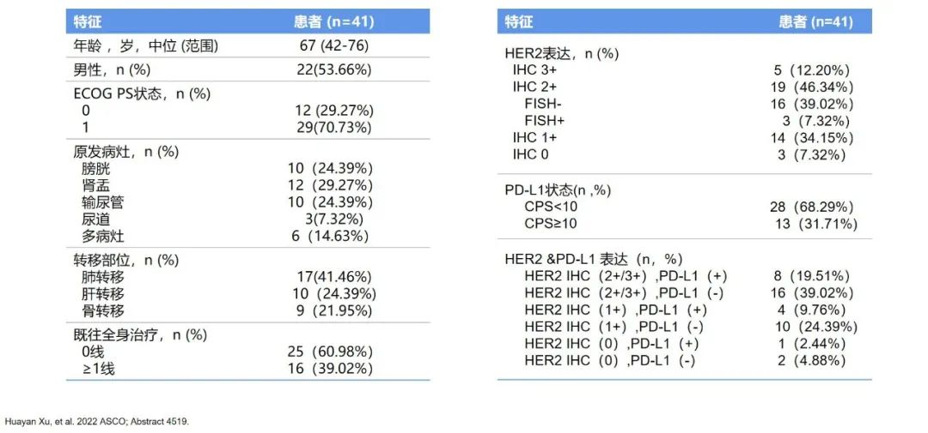The width and height of the screenshot is (928, 433).
Task: Click the left table header 特征
Action: [88, 22]
